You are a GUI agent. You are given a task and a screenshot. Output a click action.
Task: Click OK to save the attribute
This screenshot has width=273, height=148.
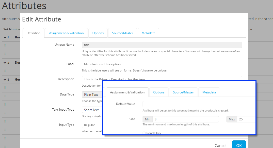[x=239, y=145]
